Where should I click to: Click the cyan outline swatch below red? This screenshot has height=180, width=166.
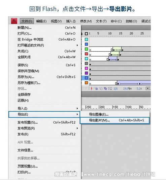pyautogui.click(x=86, y=59)
